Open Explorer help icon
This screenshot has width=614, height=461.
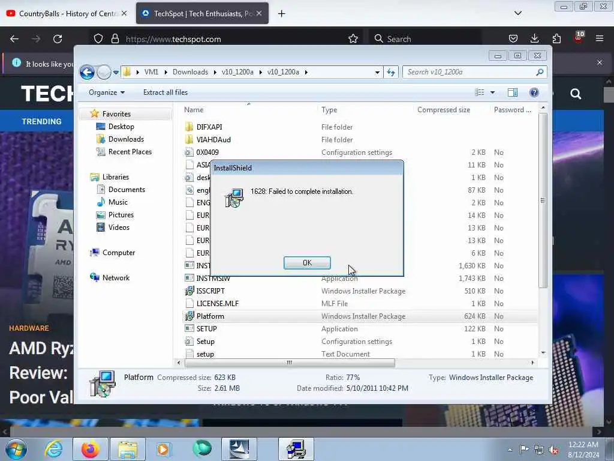(534, 92)
